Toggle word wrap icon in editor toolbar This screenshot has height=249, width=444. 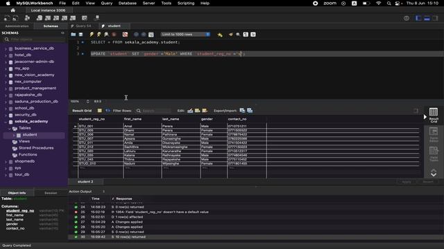tap(253, 35)
